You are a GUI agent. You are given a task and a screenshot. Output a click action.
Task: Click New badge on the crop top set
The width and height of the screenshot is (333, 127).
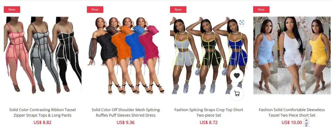[178, 10]
